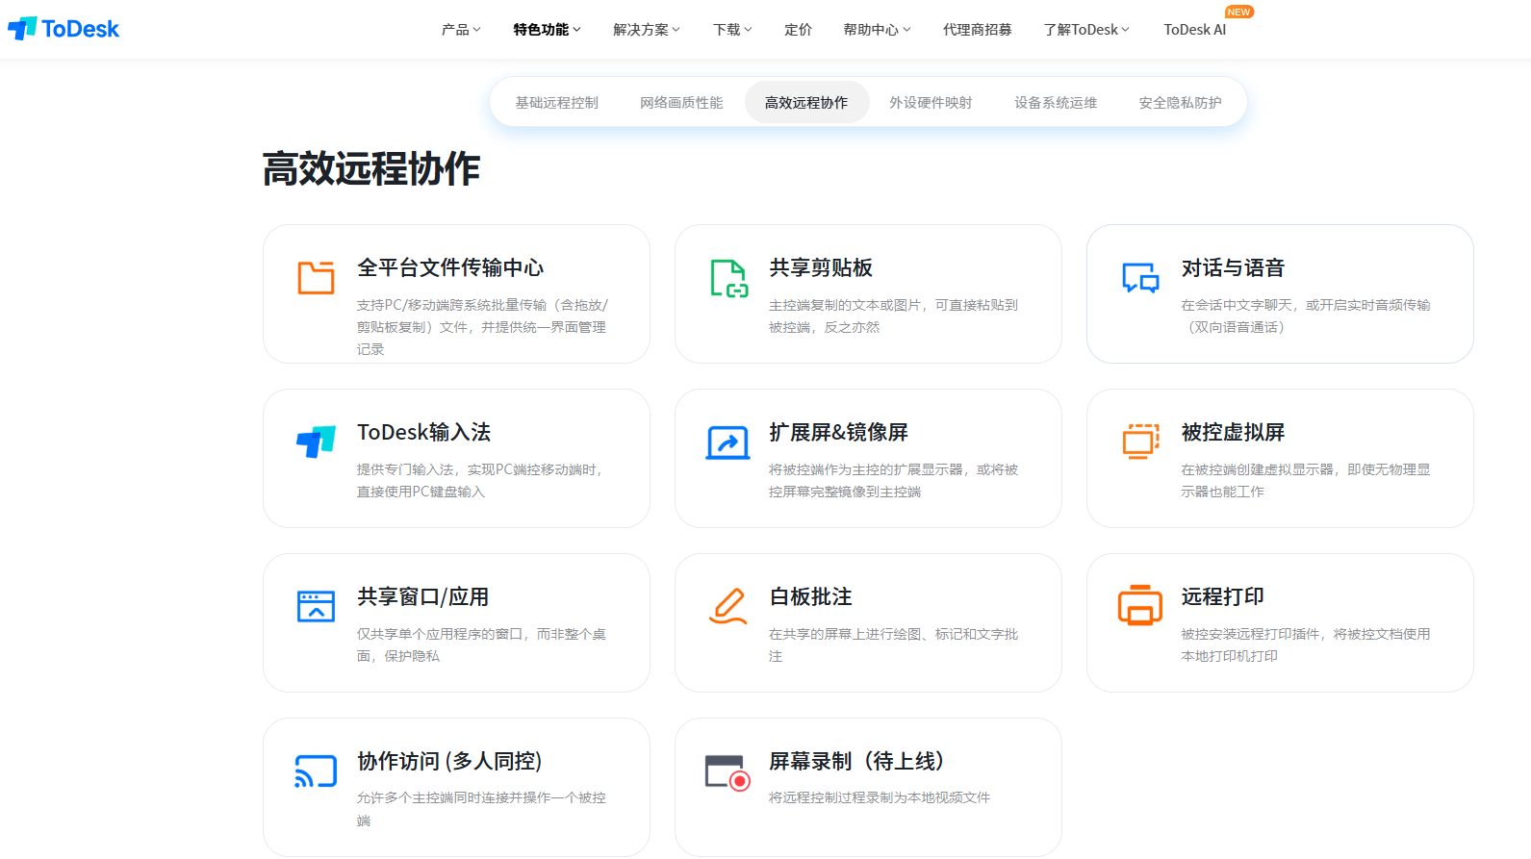Click description text starting 仅共享单个应用程序的窗口

click(481, 644)
